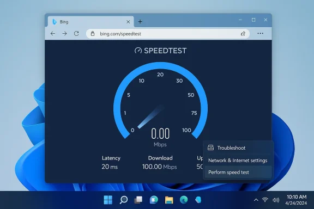Click the Troubleshoot menu entry
Screen dimensions: 314x209
coord(238,148)
